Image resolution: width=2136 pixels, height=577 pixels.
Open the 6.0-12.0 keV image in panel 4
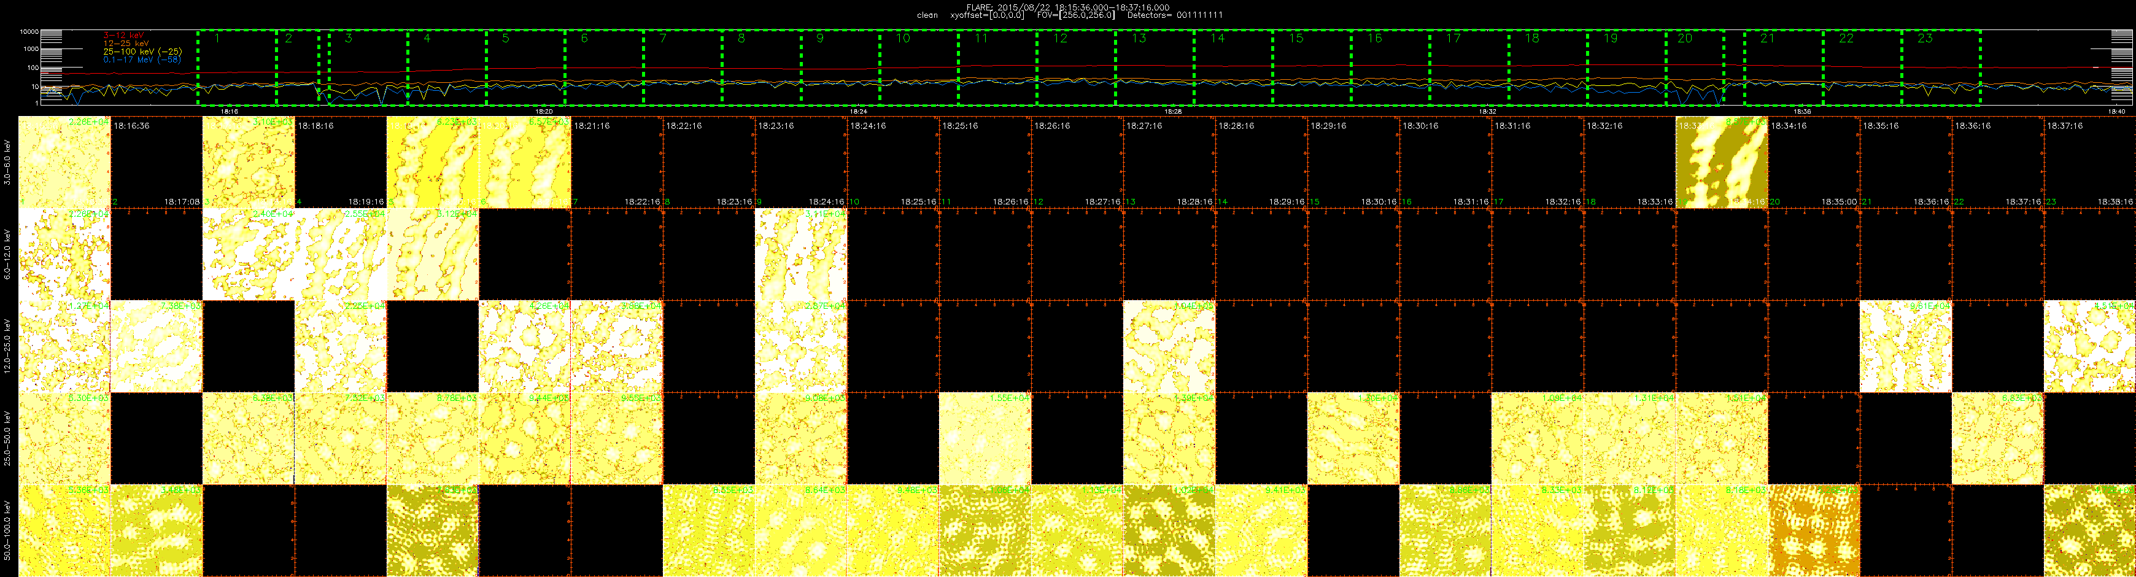click(x=341, y=255)
